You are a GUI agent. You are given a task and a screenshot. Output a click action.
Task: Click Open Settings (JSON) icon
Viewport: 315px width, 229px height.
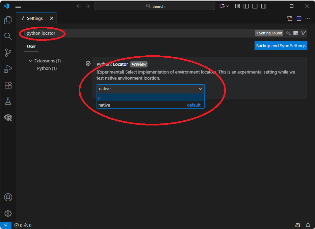click(290, 18)
